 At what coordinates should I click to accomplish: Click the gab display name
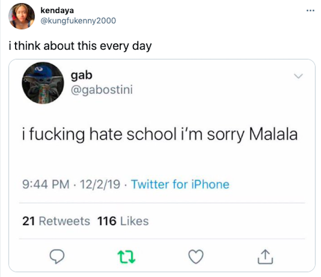(82, 76)
